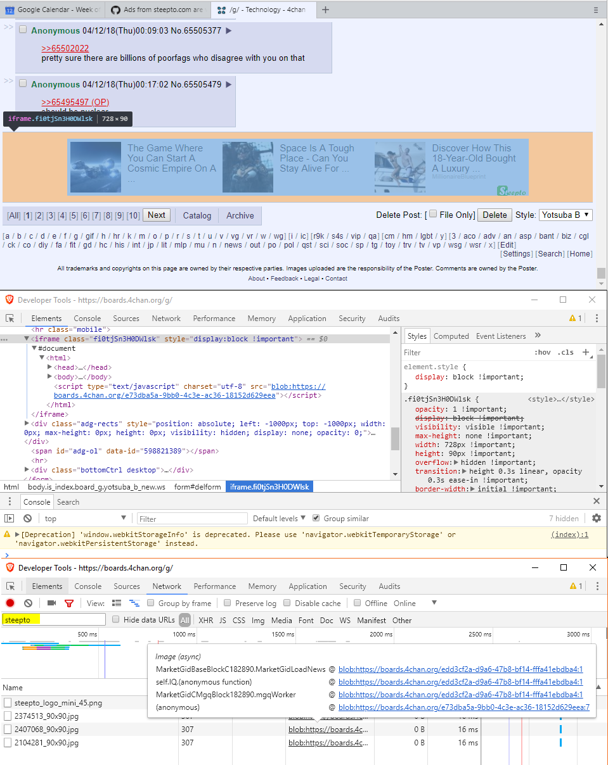Expand the Deprecation warning message
The image size is (608, 765).
(x=17, y=534)
